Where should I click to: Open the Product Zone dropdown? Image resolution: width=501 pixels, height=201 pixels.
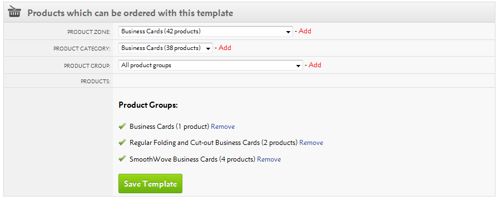tap(205, 31)
